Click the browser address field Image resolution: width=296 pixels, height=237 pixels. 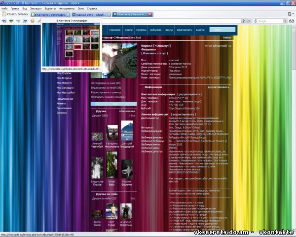coord(171,21)
